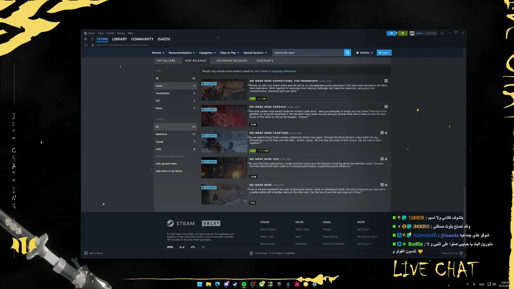Open the Wishlist with the star icon
514x289 pixels.
pos(365,53)
